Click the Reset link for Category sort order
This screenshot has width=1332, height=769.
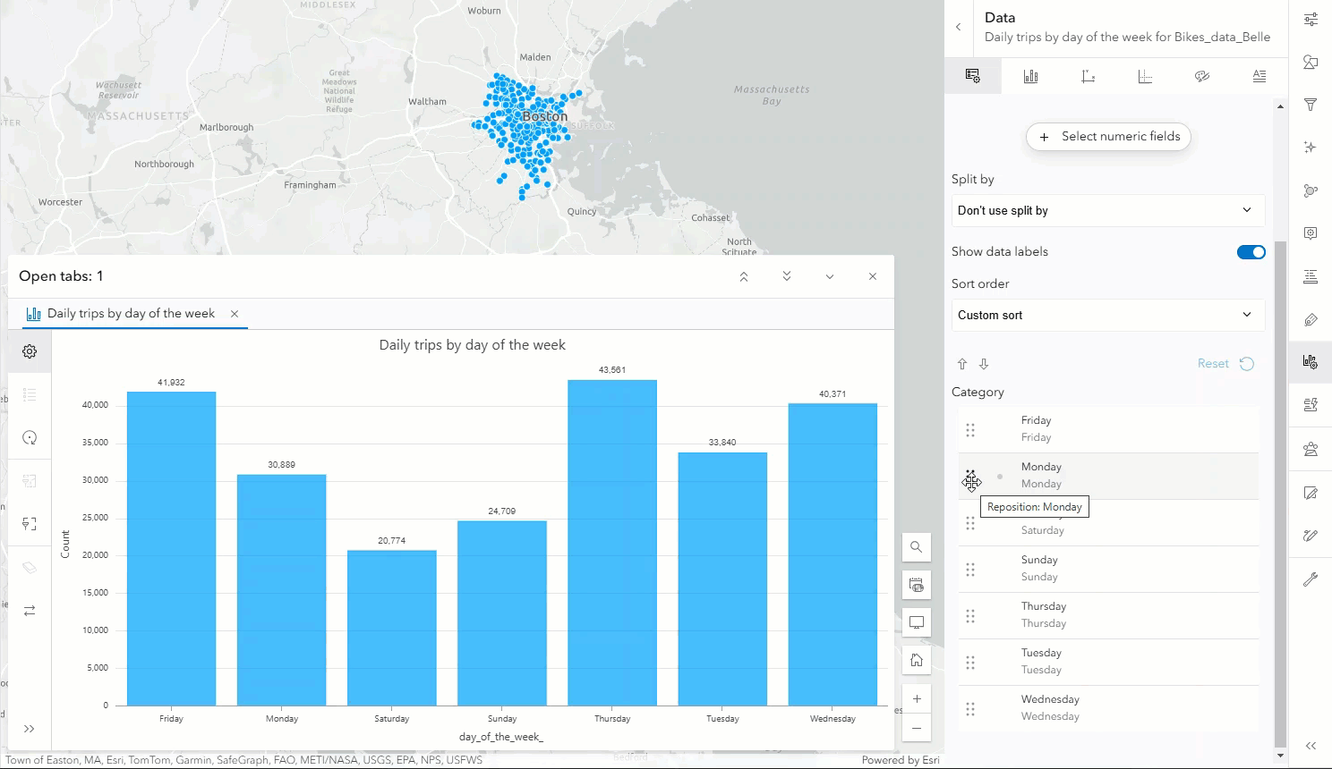[1213, 363]
